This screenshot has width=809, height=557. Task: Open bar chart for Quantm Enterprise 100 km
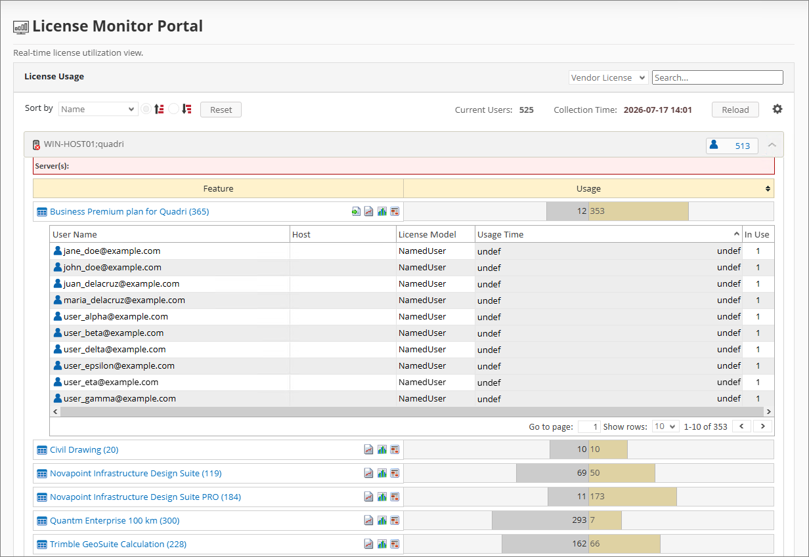(382, 520)
